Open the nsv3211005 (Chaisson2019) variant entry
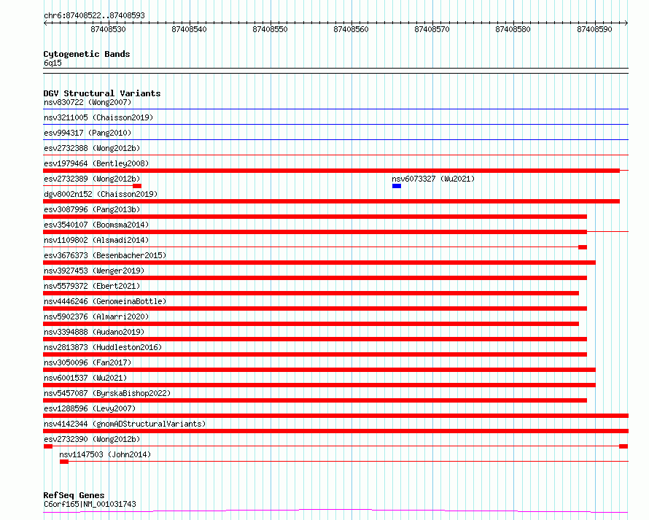The width and height of the screenshot is (649, 520). pyautogui.click(x=98, y=118)
